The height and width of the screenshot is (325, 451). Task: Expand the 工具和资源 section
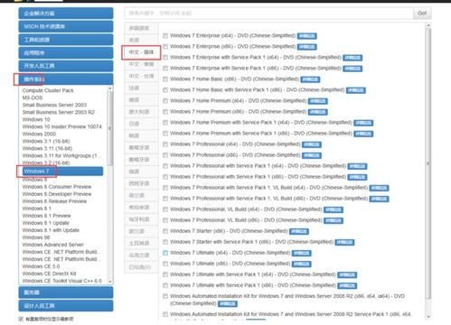[66, 40]
